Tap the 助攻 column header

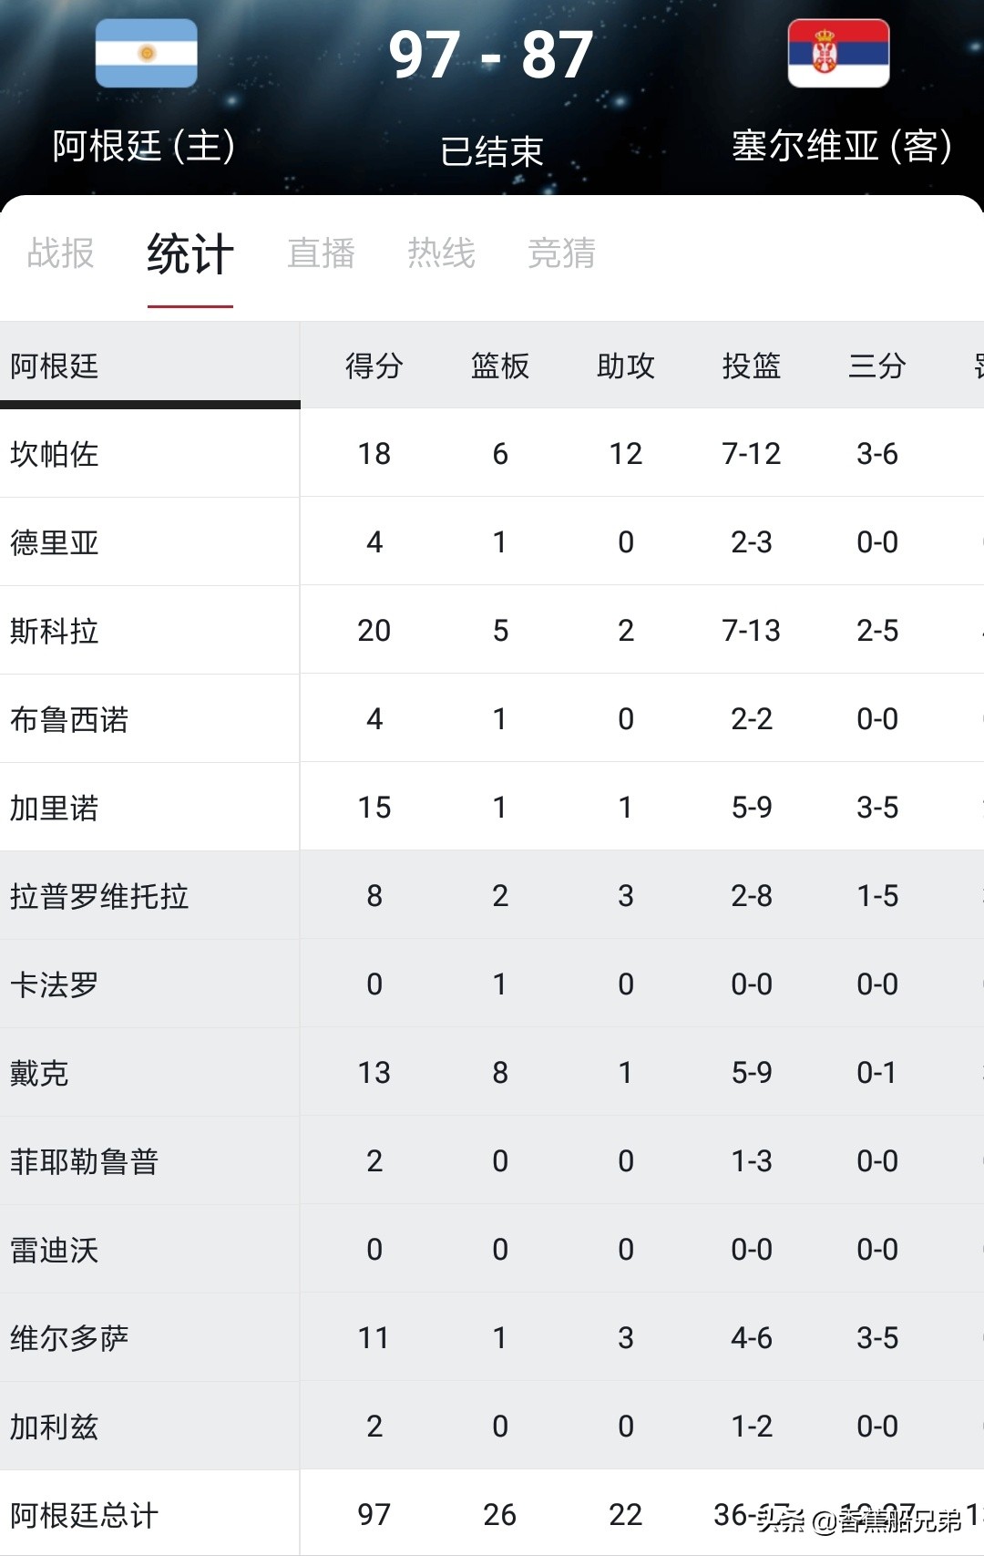click(626, 366)
